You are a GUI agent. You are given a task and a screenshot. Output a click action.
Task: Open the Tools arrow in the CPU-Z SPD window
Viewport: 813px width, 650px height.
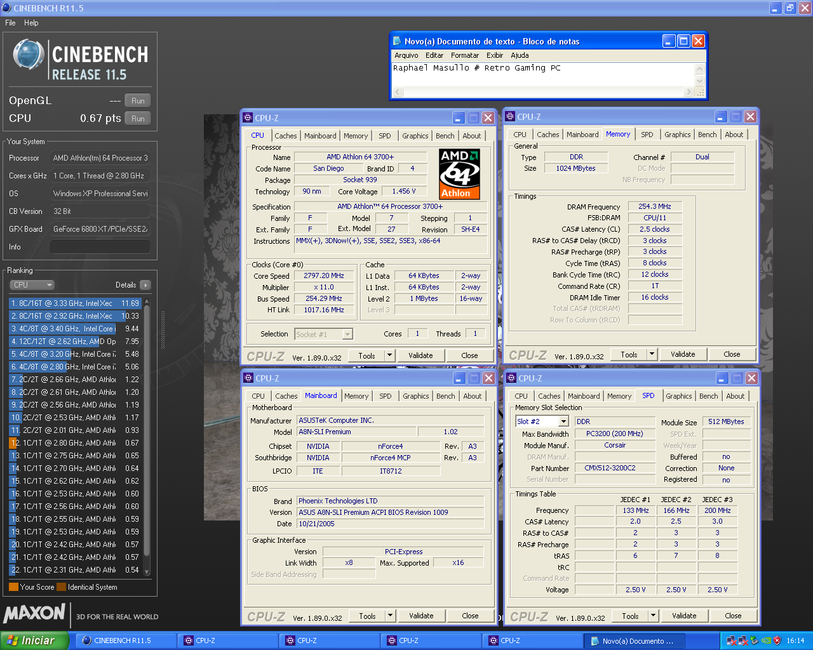[x=653, y=616]
